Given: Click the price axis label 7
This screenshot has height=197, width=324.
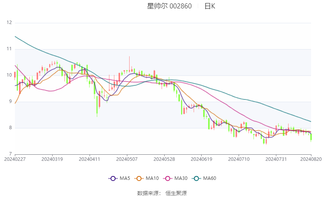Looking at the screenshot, I should [x=11, y=154].
